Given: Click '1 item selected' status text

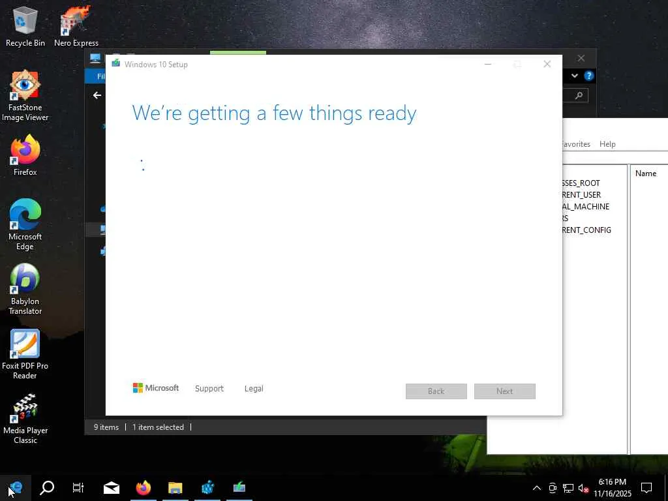Looking at the screenshot, I should [x=158, y=427].
